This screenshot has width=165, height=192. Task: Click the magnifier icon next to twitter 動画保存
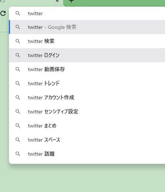point(18,69)
